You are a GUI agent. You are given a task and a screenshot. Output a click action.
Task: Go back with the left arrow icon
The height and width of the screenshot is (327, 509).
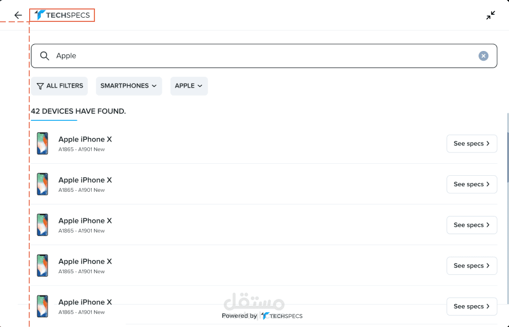(x=18, y=15)
